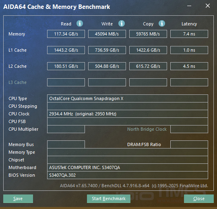This screenshot has height=209, width=217.
Task: Click the L2 Cache Latency value 4.5 ns
Action: click(189, 66)
